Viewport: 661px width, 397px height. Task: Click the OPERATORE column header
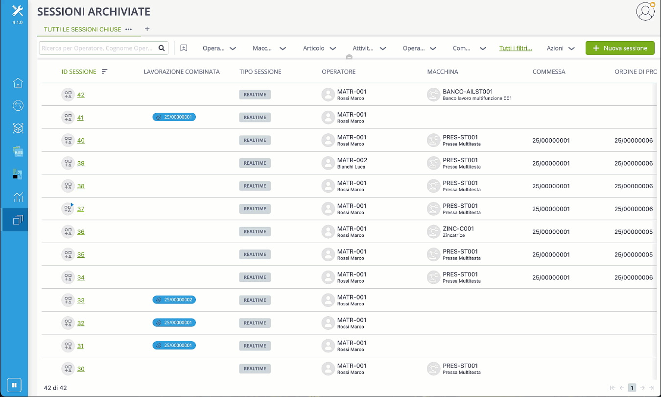click(x=339, y=72)
